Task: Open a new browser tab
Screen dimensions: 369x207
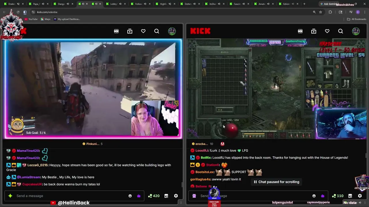Action: pyautogui.click(x=305, y=4)
